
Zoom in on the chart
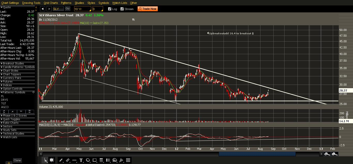[x=327, y=154]
